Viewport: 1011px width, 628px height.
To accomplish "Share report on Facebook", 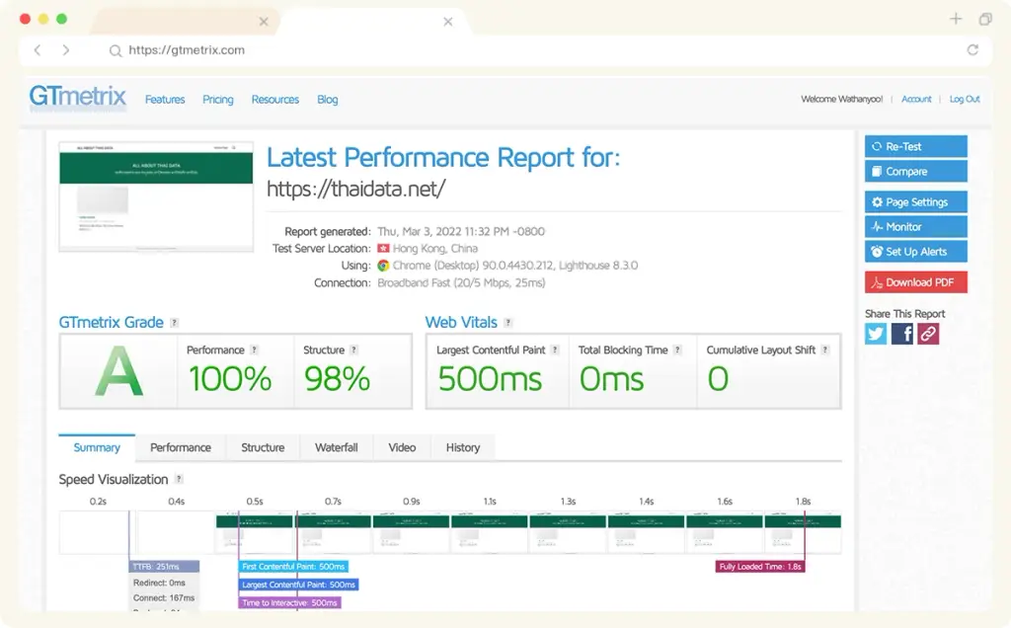I will click(x=902, y=334).
